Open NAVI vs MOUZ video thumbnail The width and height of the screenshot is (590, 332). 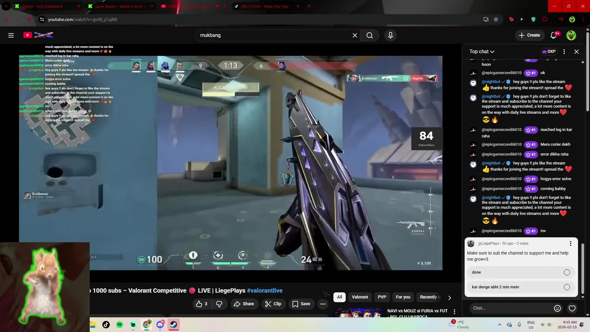(x=359, y=313)
